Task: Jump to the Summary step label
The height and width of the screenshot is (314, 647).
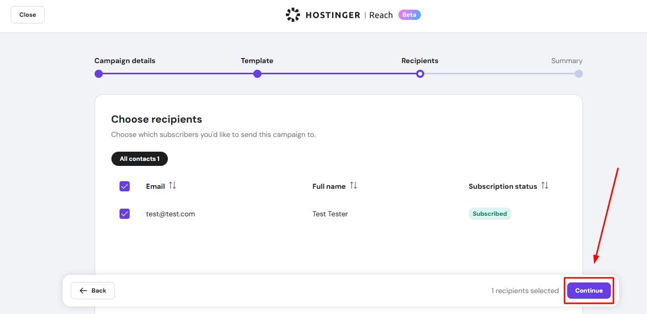Action: click(567, 61)
